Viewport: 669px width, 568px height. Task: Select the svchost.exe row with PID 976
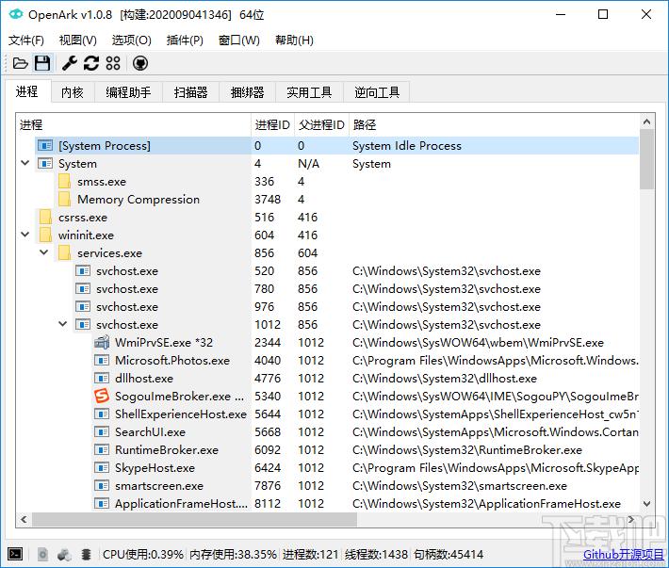(x=327, y=306)
